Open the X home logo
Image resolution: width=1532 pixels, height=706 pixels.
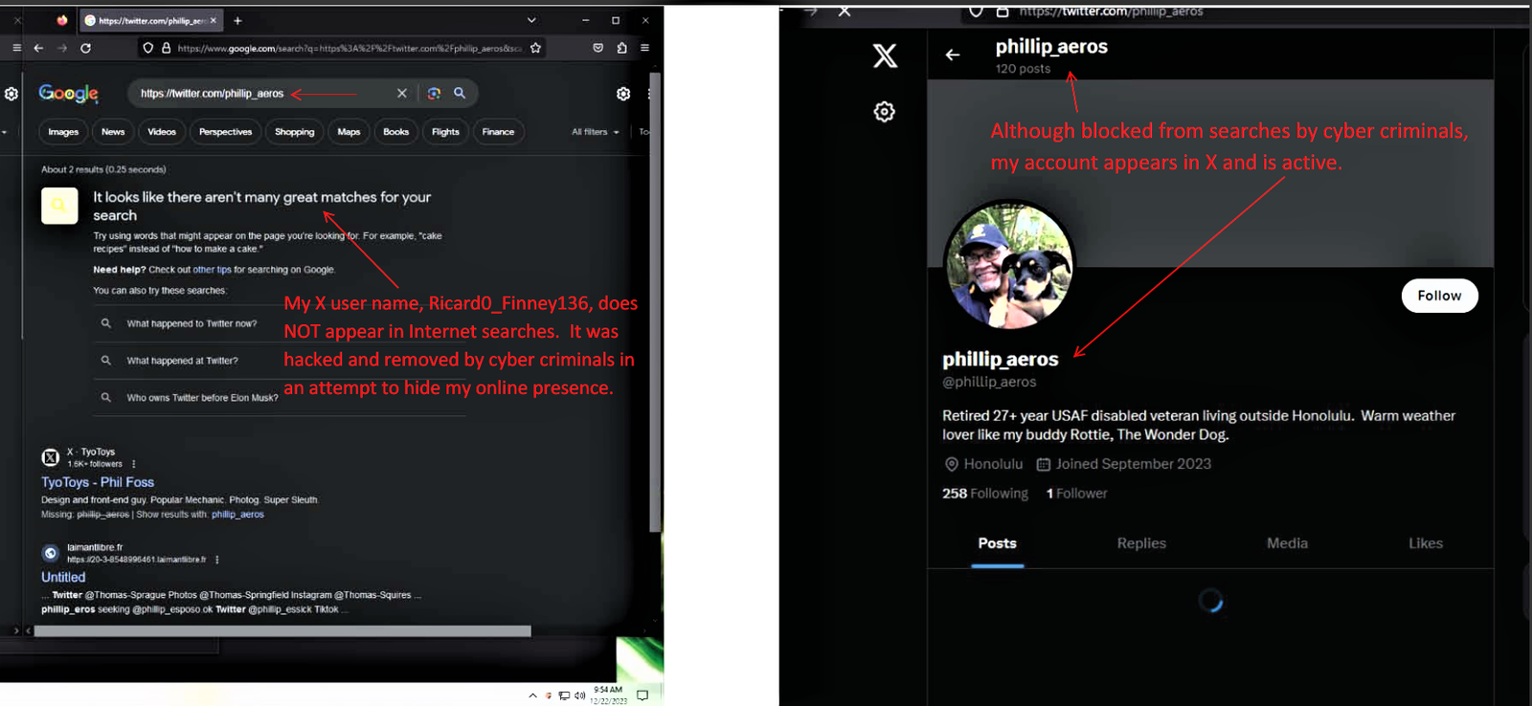885,55
